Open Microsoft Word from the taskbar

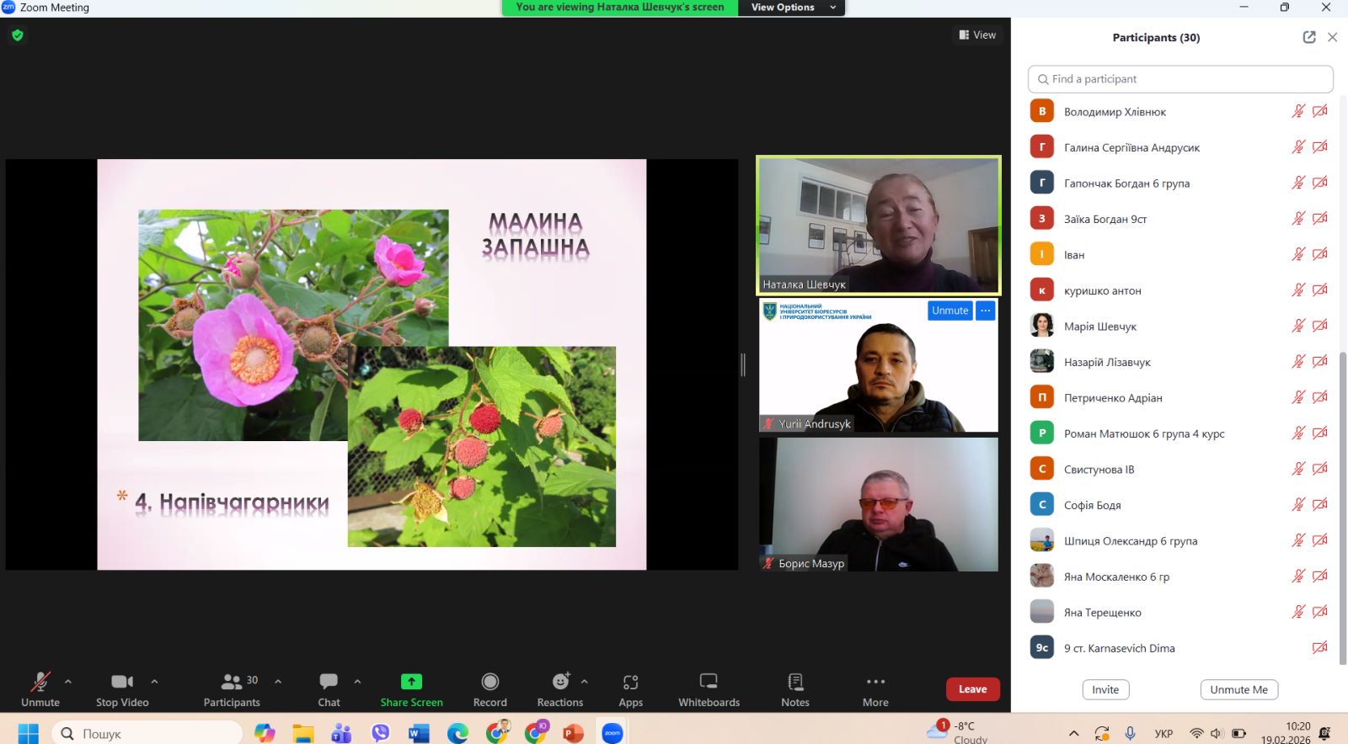[419, 733]
